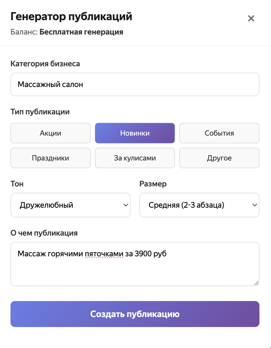This screenshot has width=271, height=348.
Task: Set publication type to Другое
Action: tap(219, 158)
